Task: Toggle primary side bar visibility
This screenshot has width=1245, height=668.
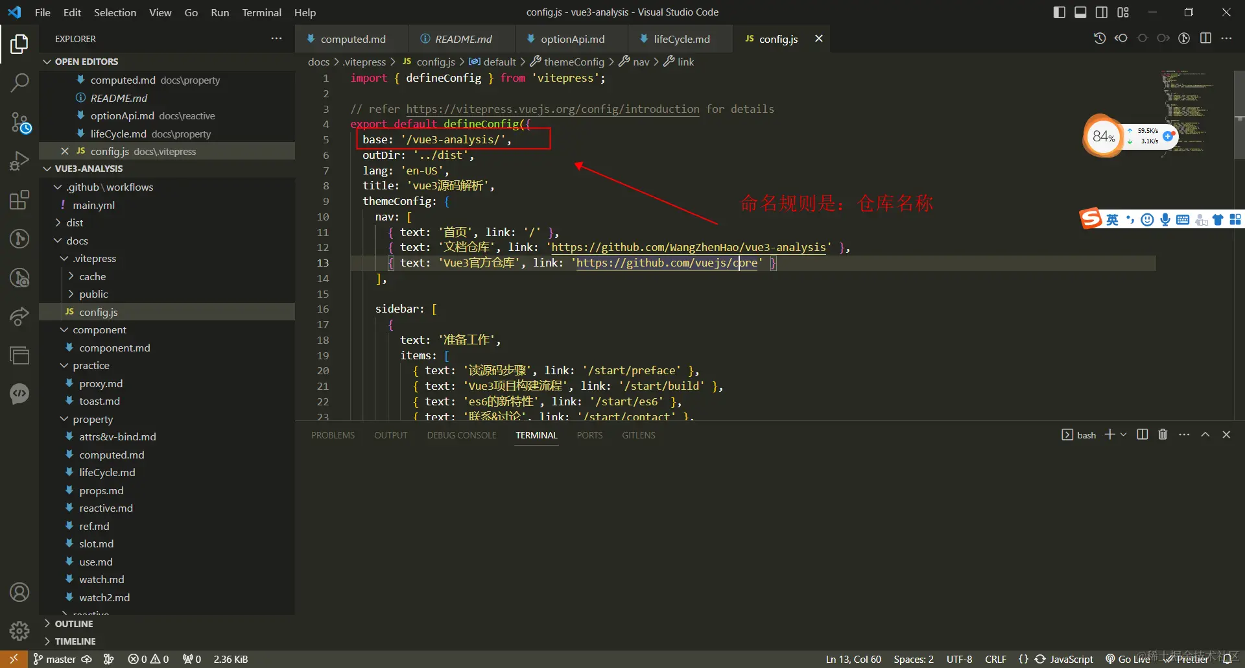Action: 1060,12
